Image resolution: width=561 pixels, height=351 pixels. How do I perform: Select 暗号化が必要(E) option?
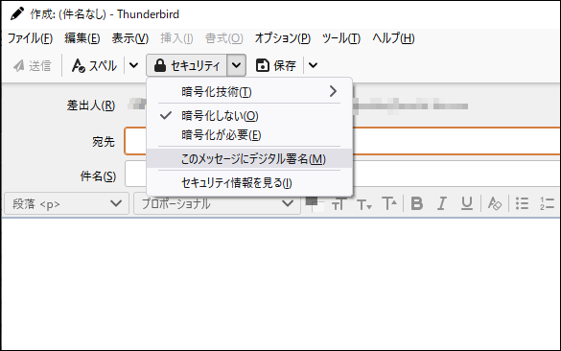click(x=249, y=135)
